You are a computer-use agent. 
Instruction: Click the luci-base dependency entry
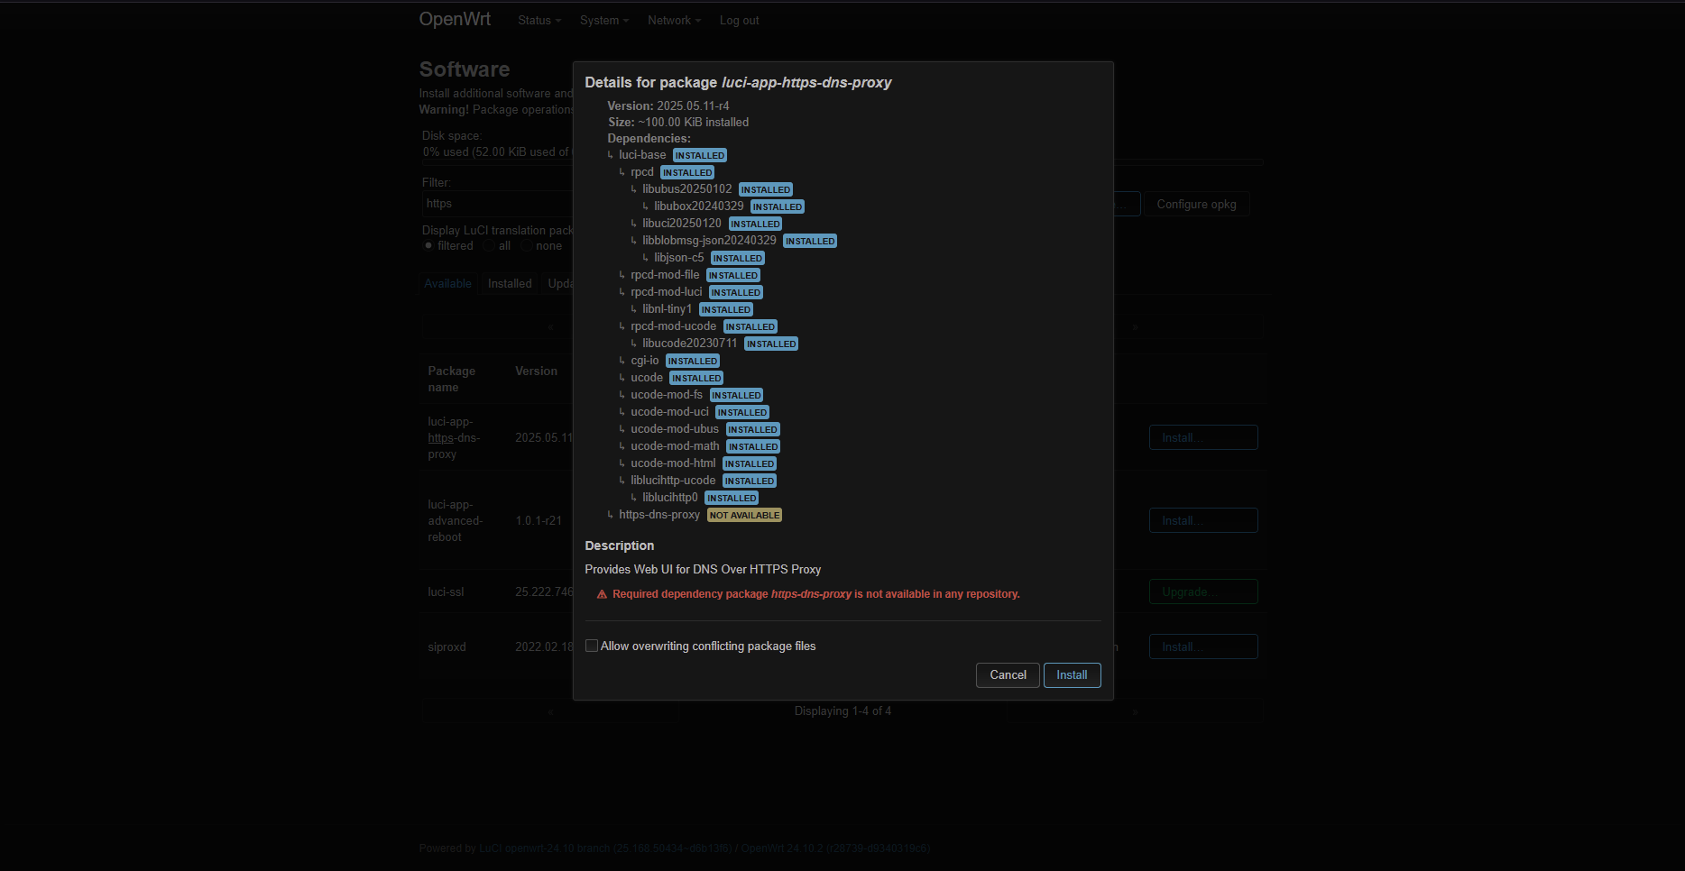(642, 155)
